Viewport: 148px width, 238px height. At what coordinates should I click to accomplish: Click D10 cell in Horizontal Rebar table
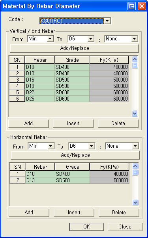pyautogui.click(x=40, y=174)
